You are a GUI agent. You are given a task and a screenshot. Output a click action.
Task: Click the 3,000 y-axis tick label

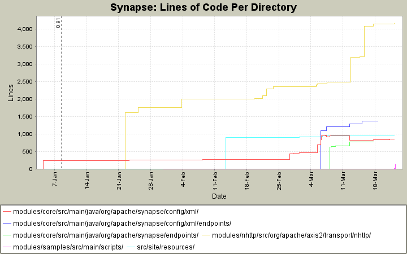tap(25, 64)
